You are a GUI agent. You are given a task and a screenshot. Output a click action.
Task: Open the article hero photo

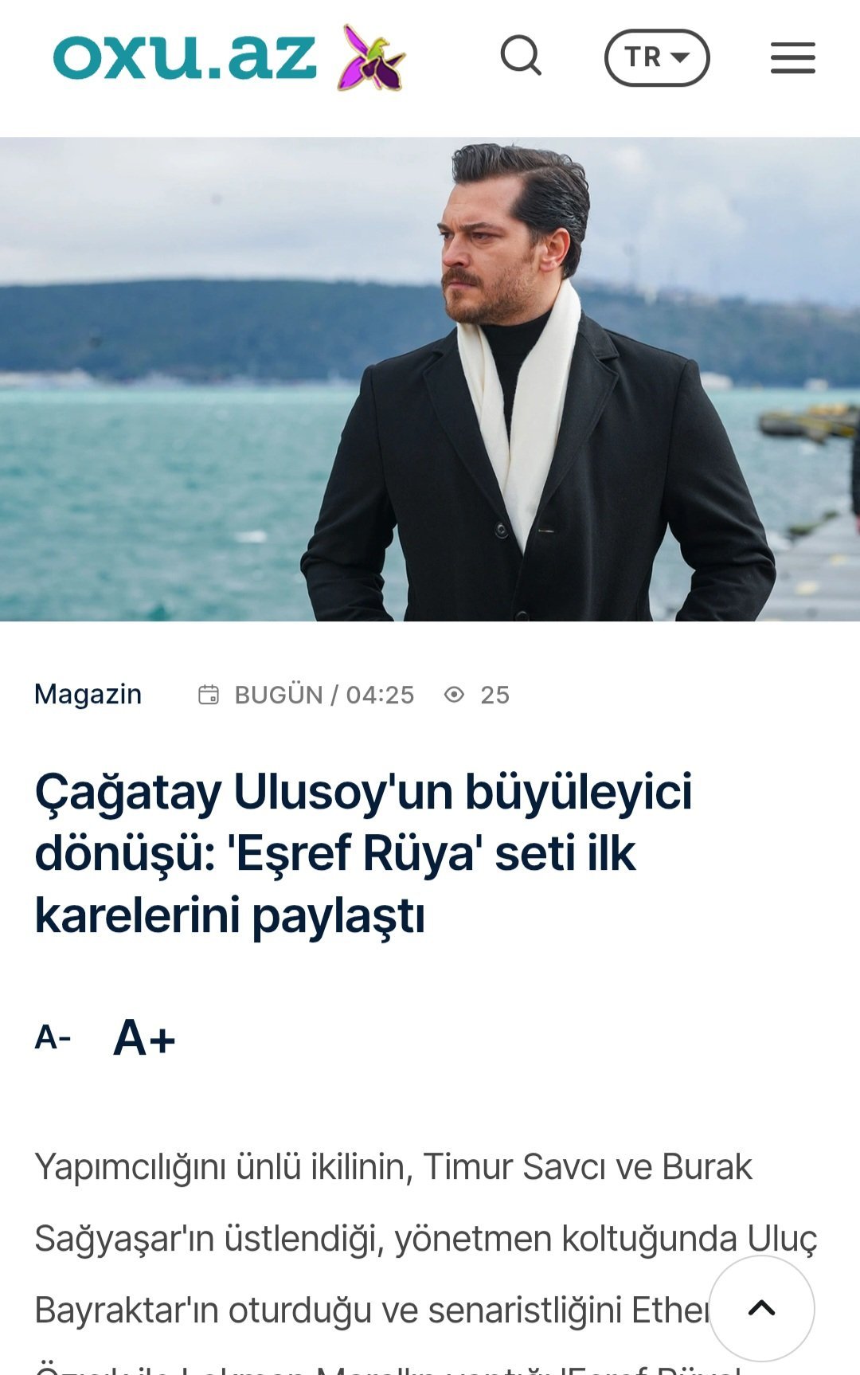[x=430, y=379]
